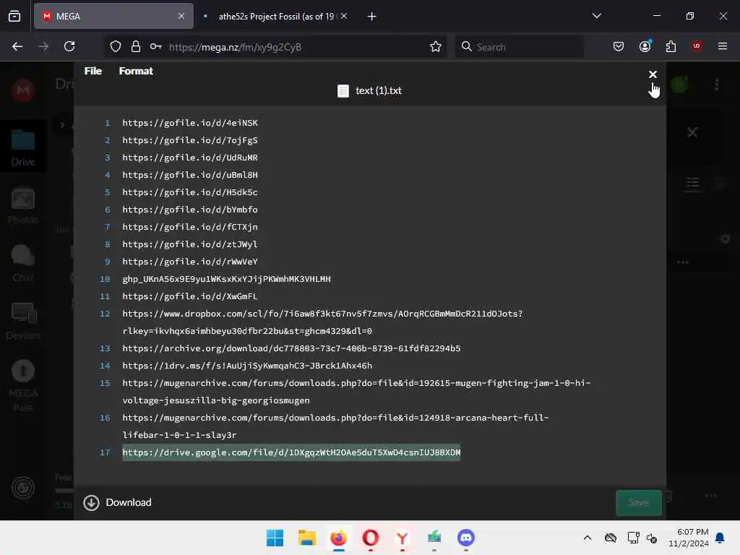Click the archive.org link on line 13
Image resolution: width=740 pixels, height=555 pixels.
point(291,348)
